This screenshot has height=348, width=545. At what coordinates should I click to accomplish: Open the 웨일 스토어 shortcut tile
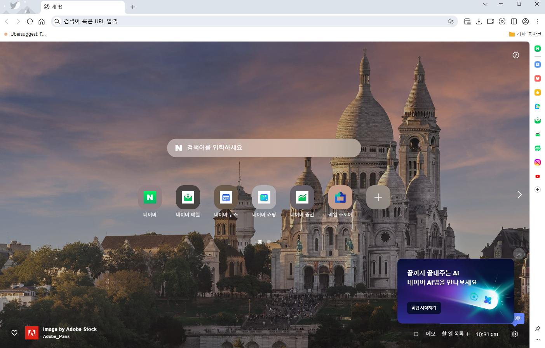pos(340,197)
